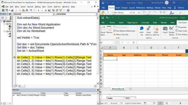The image size is (188, 105).
Task: Open Run menu in VBA editor
Action: tap(44, 7)
